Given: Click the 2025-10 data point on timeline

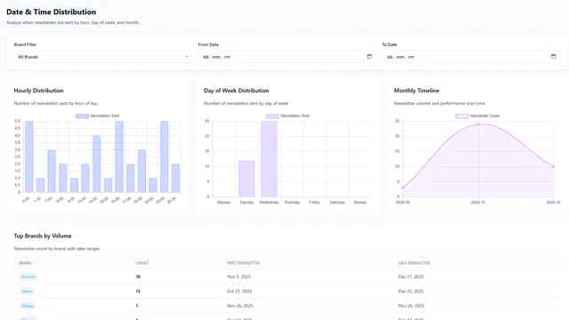Looking at the screenshot, I should (x=403, y=188).
